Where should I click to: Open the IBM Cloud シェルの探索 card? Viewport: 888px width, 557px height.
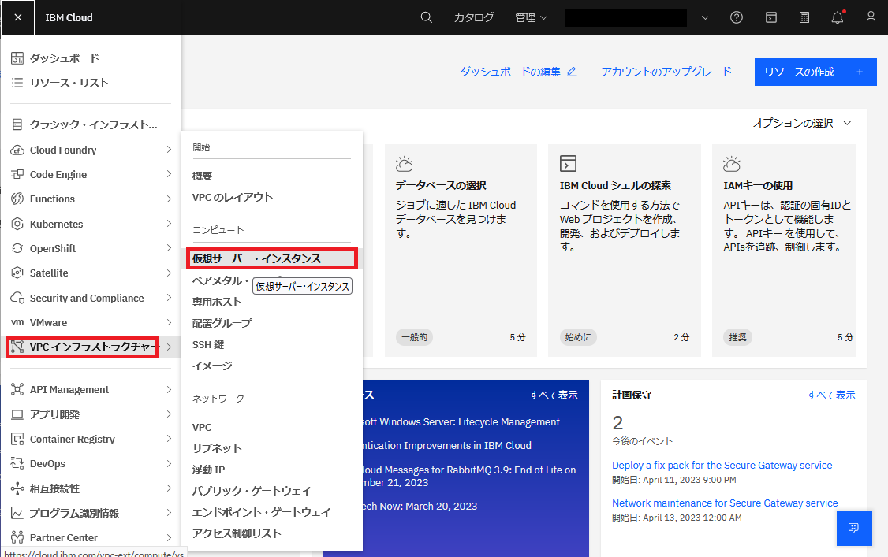click(625, 251)
